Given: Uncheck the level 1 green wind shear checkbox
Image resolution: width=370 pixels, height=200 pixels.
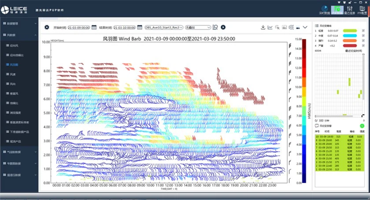Looking at the screenshot, I should [x=363, y=30].
